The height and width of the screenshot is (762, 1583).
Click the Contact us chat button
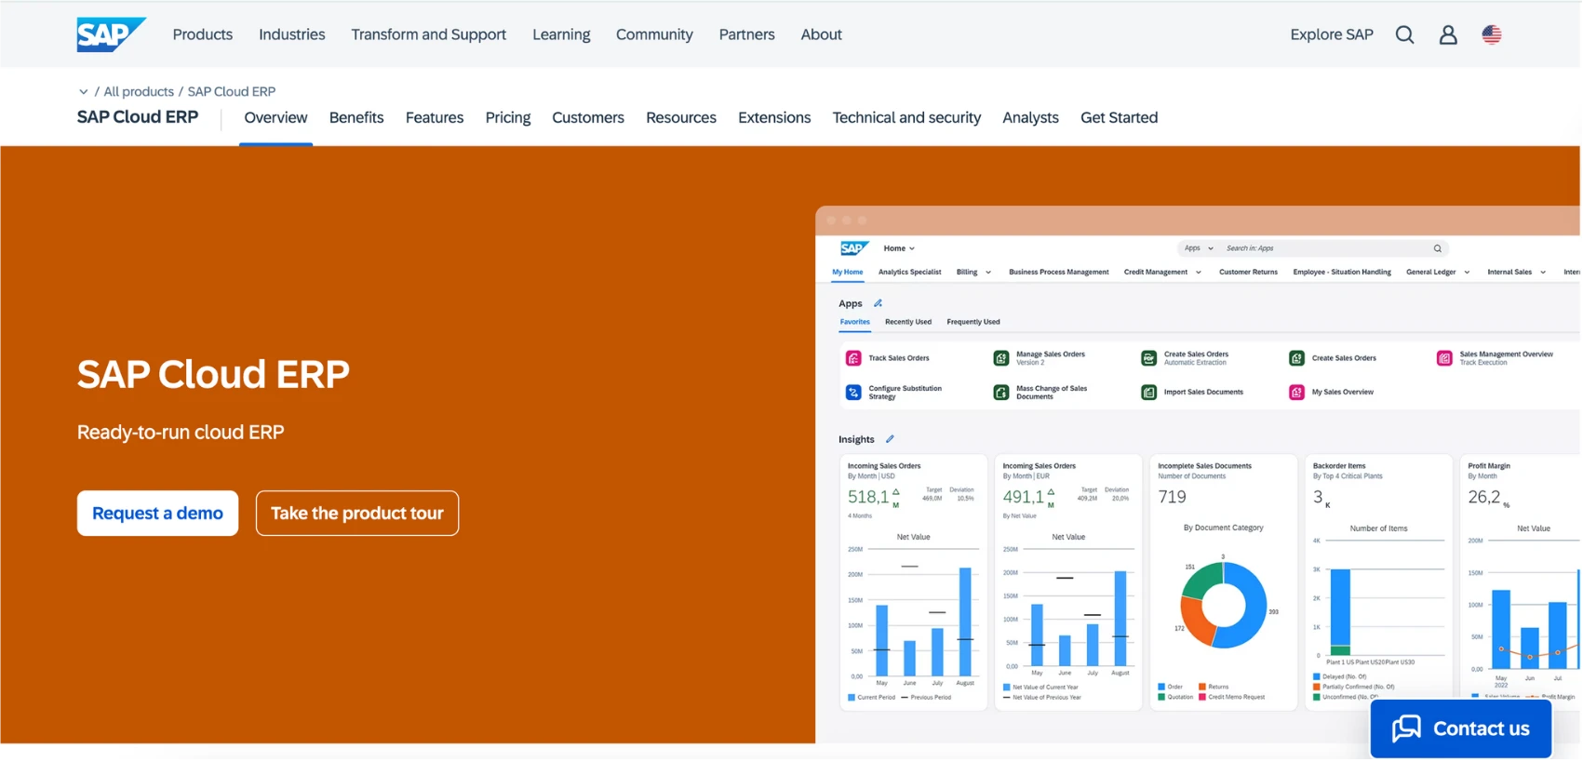[x=1462, y=729]
